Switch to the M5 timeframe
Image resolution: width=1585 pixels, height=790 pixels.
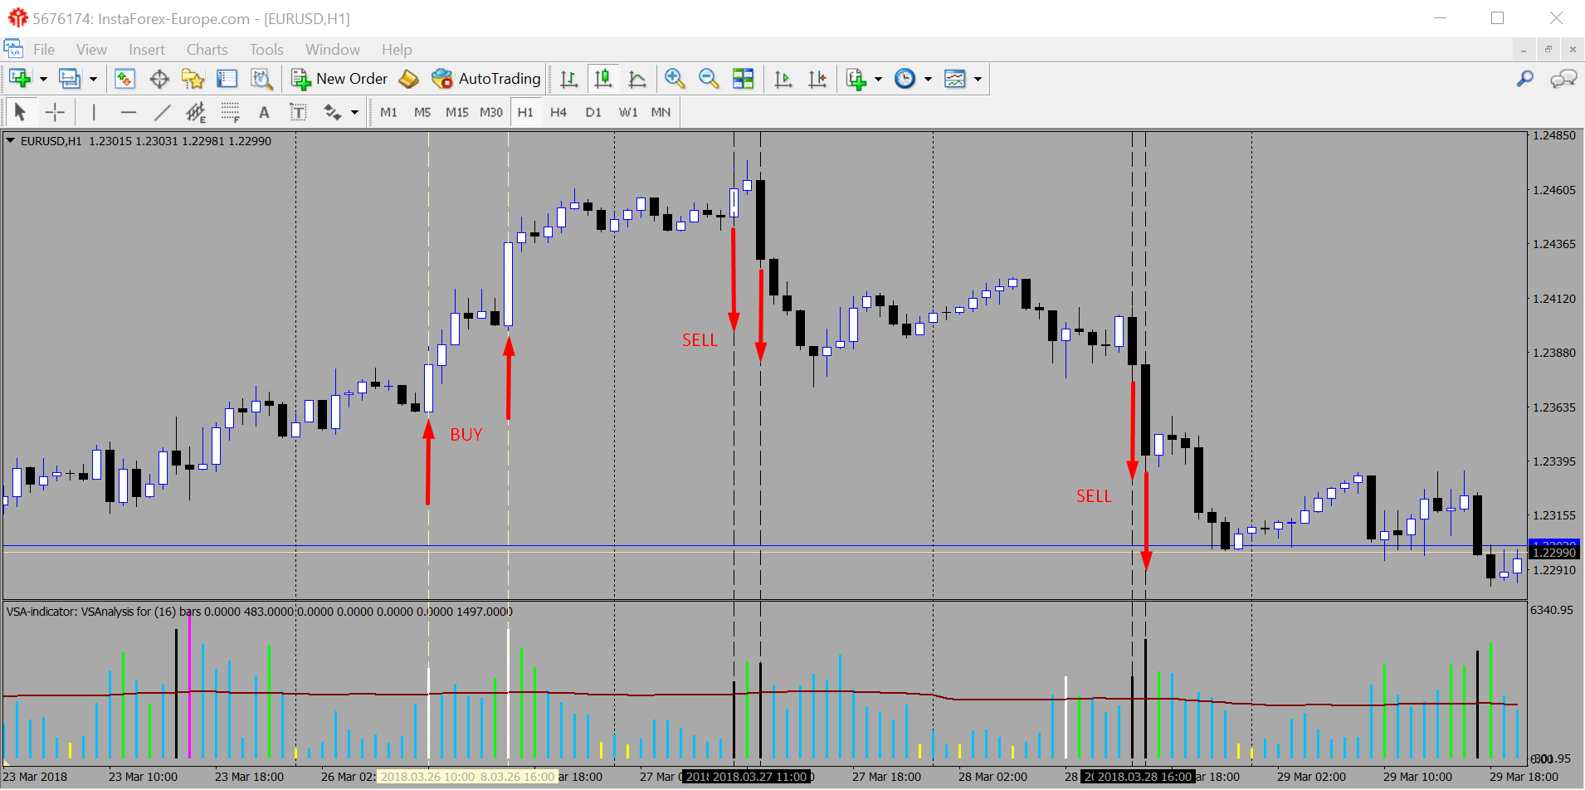click(x=422, y=112)
